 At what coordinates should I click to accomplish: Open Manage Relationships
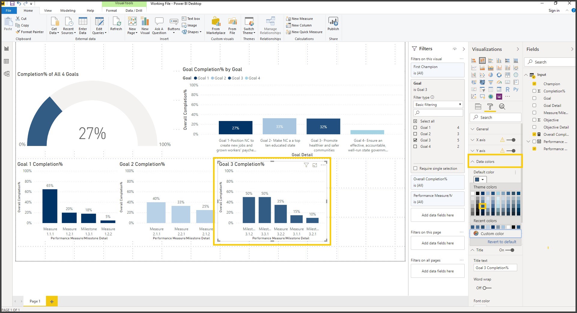[270, 26]
